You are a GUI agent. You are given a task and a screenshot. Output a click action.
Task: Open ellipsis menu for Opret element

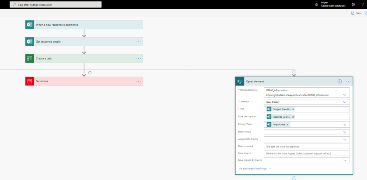point(348,82)
